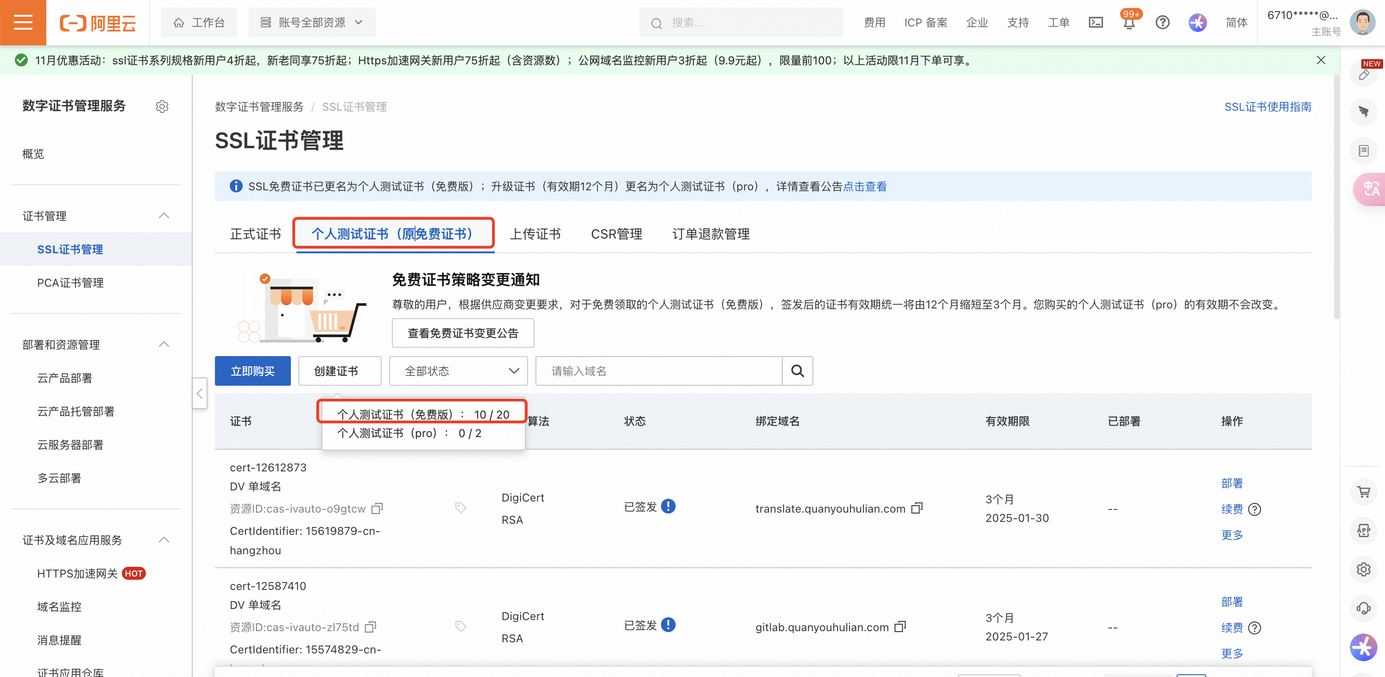Click the help question mark in top bar
This screenshot has height=677, width=1385.
(x=1162, y=23)
